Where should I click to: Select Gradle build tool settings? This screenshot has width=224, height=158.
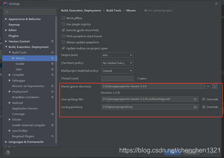click(x=20, y=64)
